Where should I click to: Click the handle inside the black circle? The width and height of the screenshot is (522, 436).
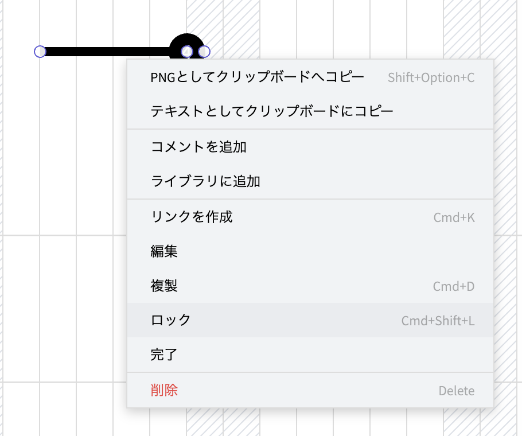(x=186, y=52)
